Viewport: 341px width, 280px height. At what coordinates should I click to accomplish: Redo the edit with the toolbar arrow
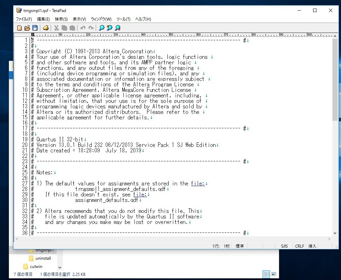91,28
